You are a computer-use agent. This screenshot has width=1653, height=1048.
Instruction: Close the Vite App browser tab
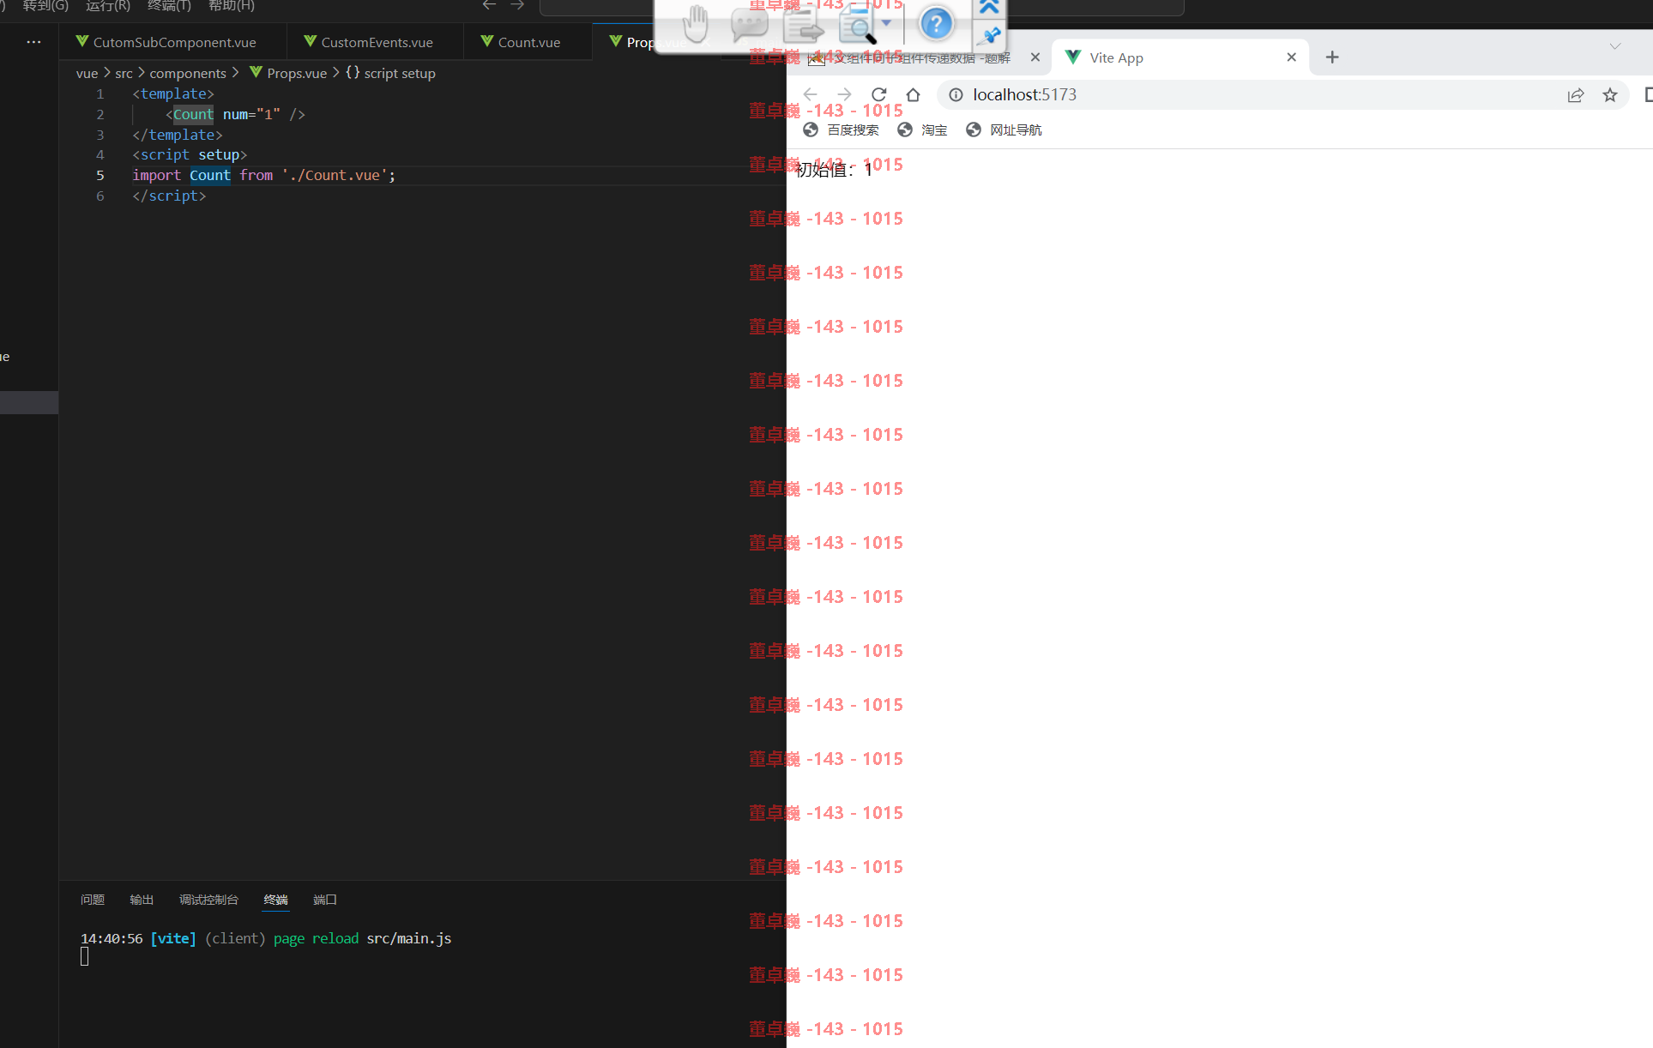pyautogui.click(x=1291, y=57)
